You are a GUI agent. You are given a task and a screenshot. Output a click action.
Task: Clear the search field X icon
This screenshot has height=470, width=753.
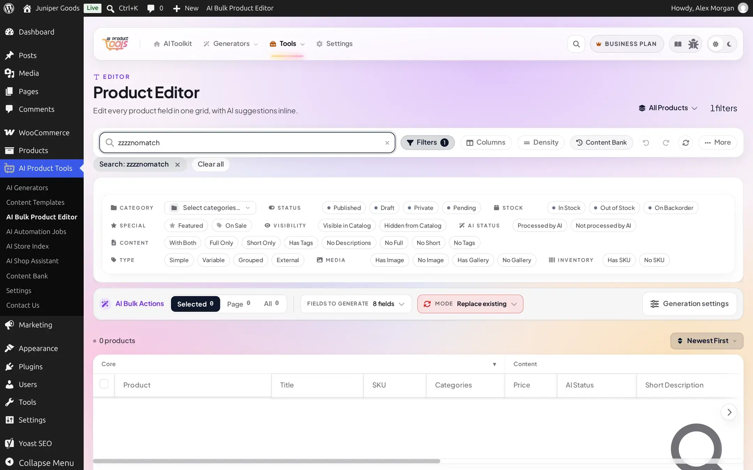387,143
